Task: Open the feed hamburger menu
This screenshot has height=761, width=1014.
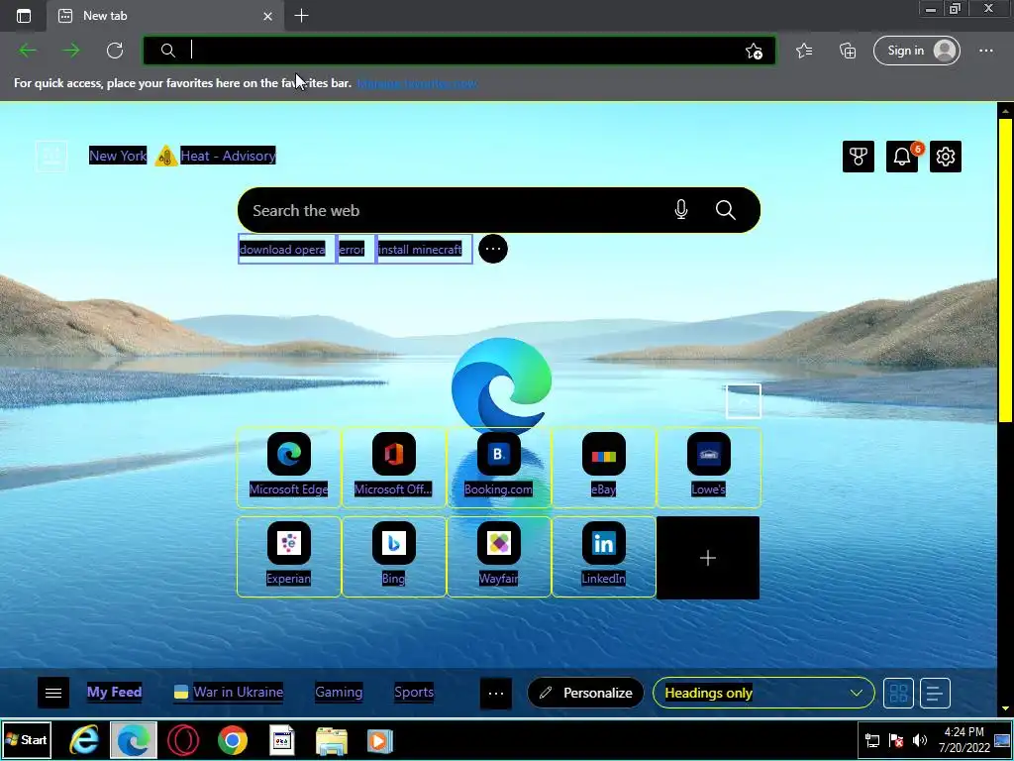Action: point(53,693)
